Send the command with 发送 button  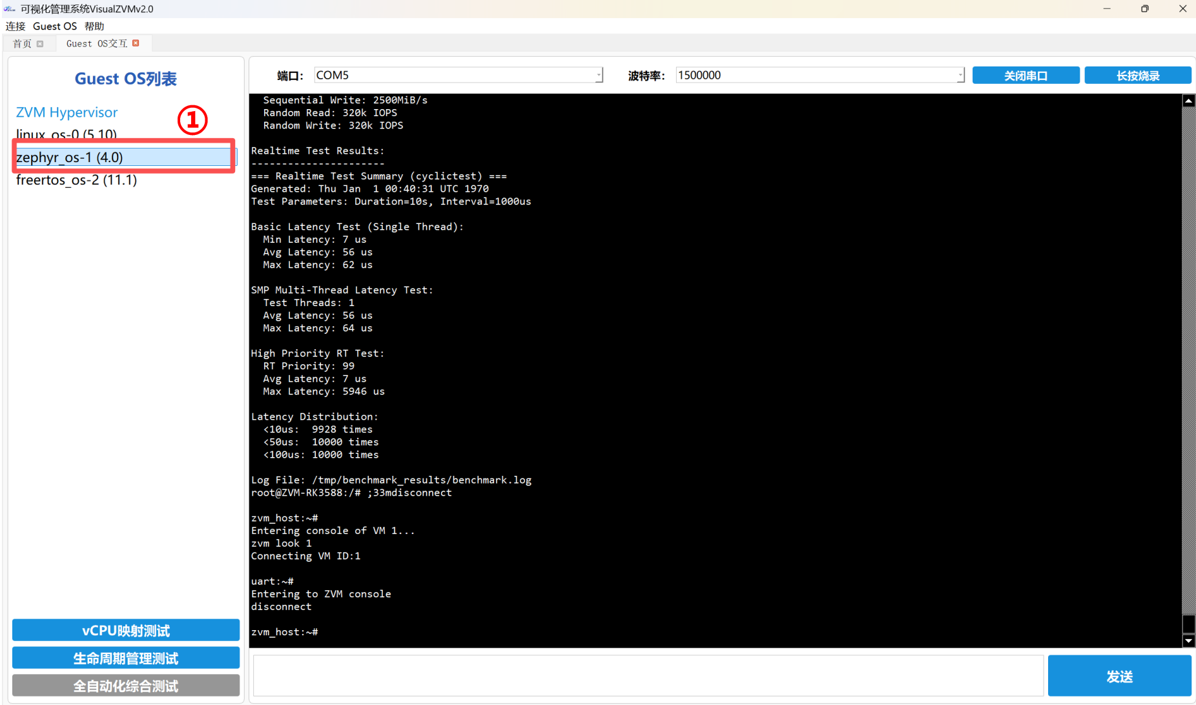[1119, 676]
